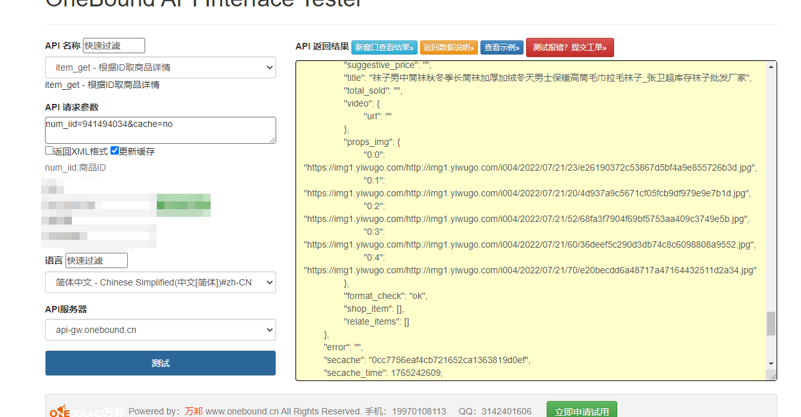Click the "relate_items": [] line

pos(376,321)
